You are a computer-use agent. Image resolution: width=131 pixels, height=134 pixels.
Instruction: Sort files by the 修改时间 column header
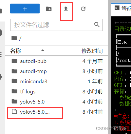[80, 51]
